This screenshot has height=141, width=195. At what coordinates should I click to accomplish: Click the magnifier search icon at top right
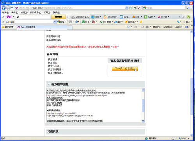click(188, 8)
